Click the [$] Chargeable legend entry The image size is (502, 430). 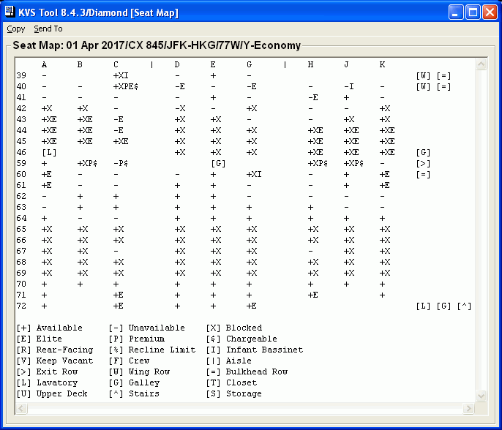[241, 339]
